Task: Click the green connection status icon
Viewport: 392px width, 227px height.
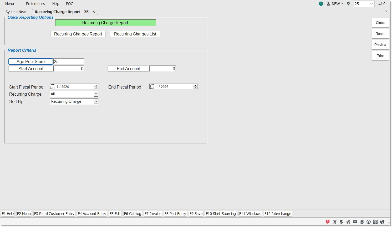Action: [321, 4]
